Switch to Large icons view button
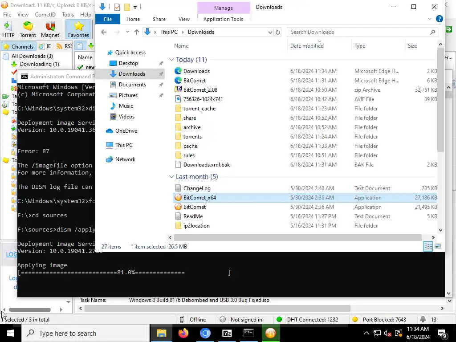Screen dimensions: 456x342 pyautogui.click(x=438, y=246)
